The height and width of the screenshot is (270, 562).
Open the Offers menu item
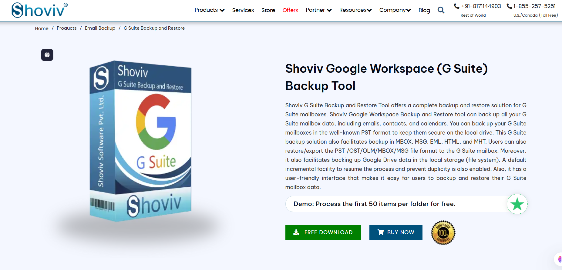[x=290, y=10]
